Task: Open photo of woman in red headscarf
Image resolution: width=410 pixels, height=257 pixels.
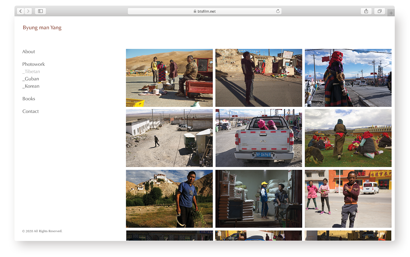Action: [348, 78]
